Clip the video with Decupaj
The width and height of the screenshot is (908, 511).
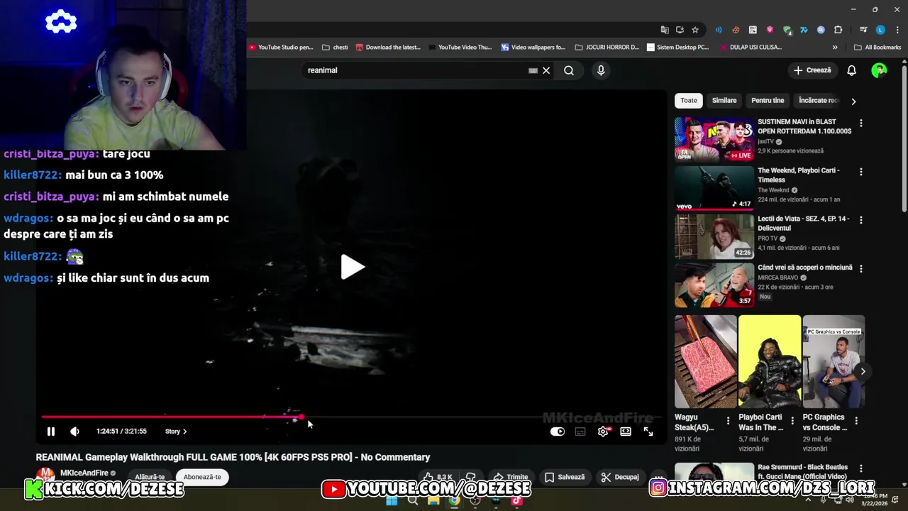point(620,477)
